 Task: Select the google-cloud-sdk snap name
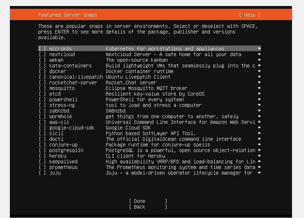point(72,128)
